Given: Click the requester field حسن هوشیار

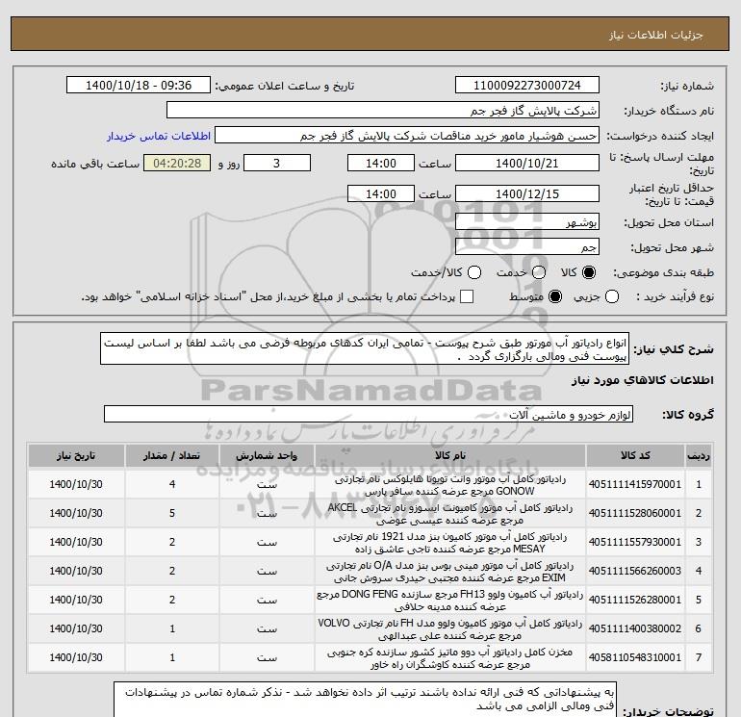Looking at the screenshot, I should click(407, 136).
